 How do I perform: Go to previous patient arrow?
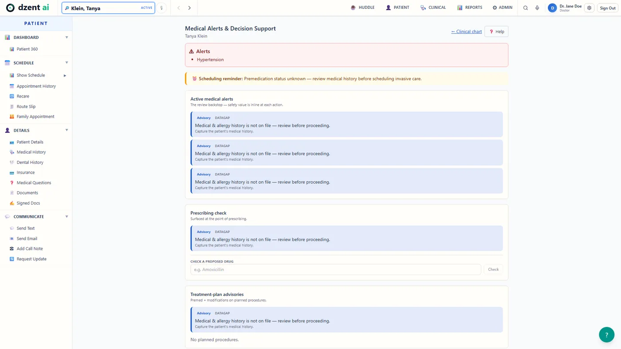point(179,8)
